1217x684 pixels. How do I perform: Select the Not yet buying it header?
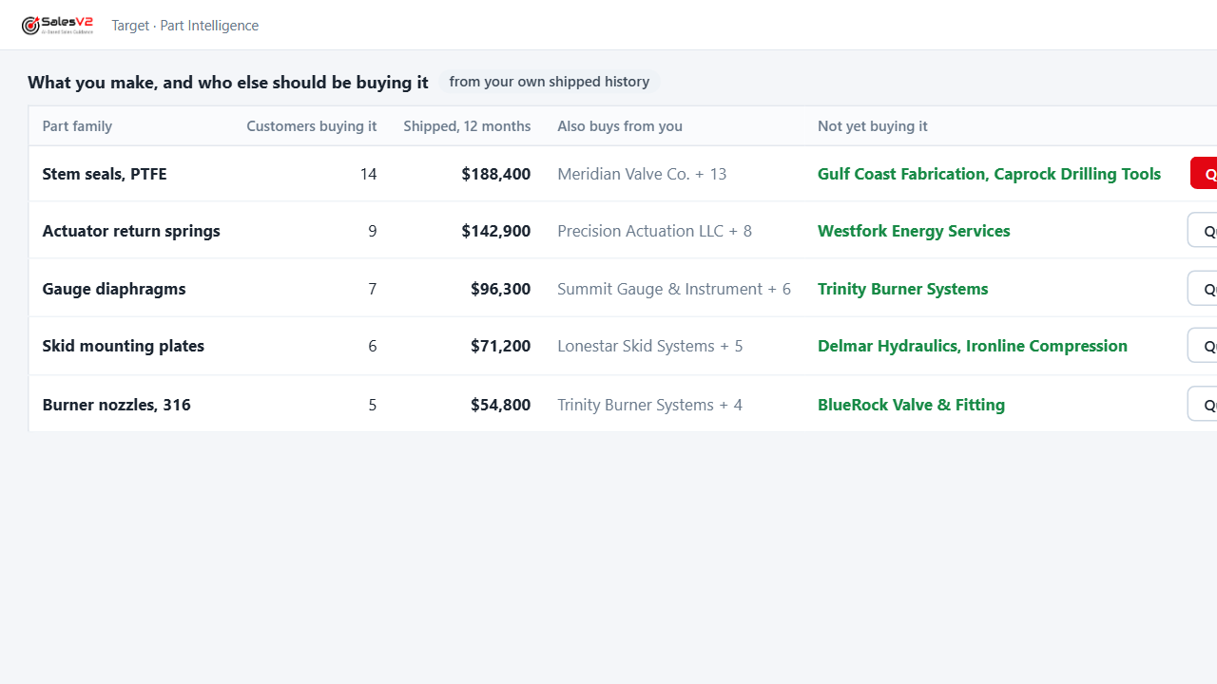click(x=873, y=126)
